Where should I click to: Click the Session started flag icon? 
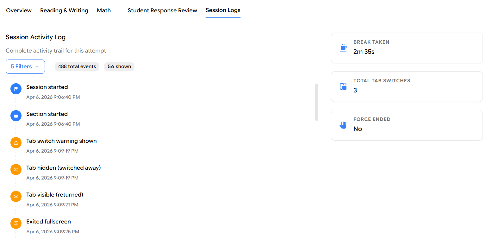(x=16, y=89)
